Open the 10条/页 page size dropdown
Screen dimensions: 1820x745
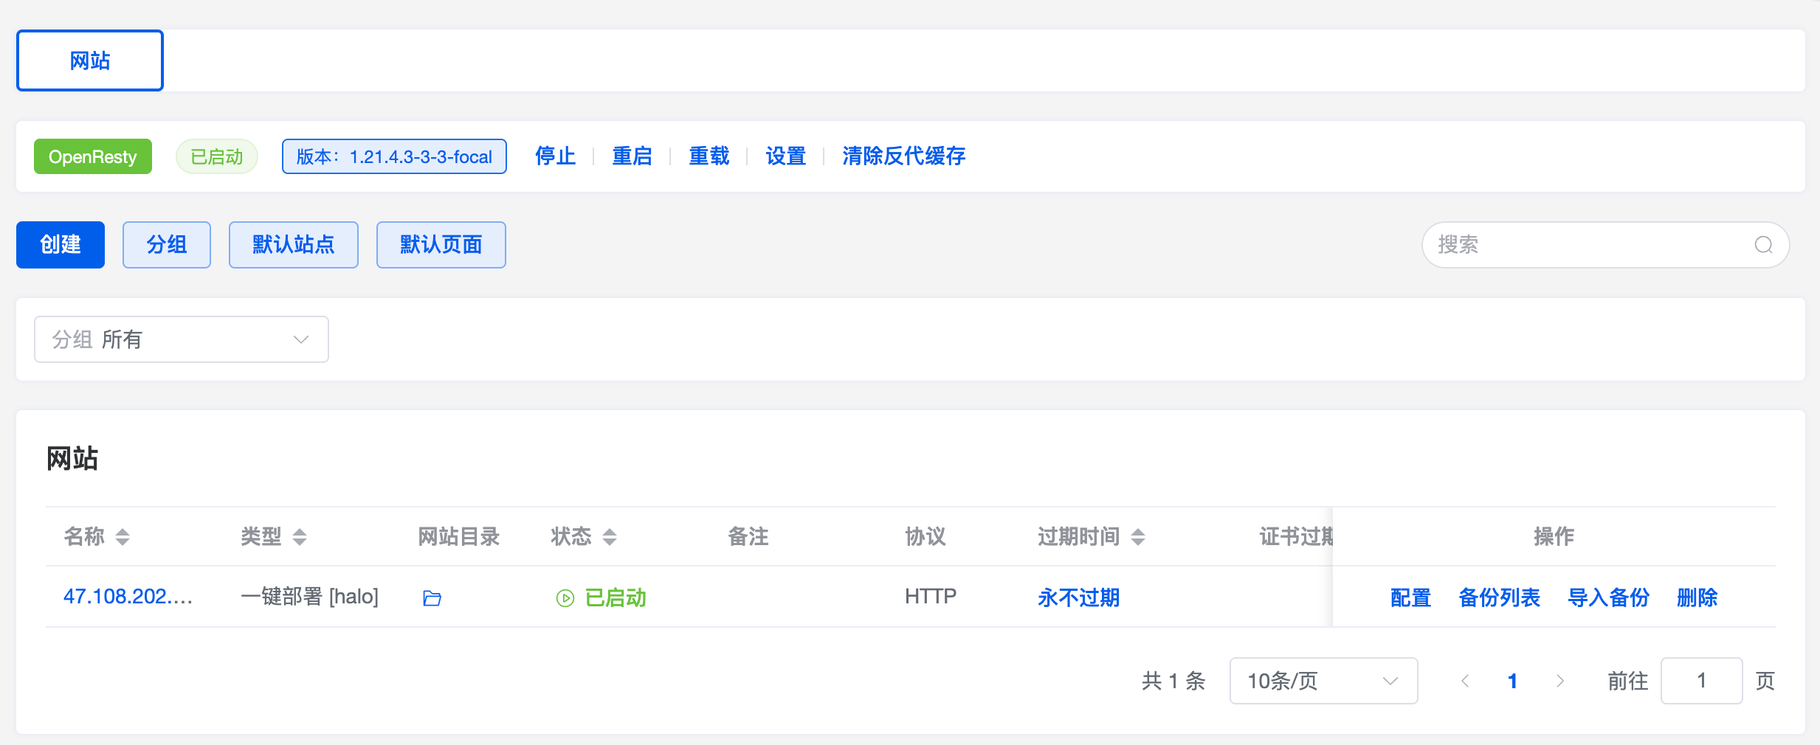(1323, 681)
